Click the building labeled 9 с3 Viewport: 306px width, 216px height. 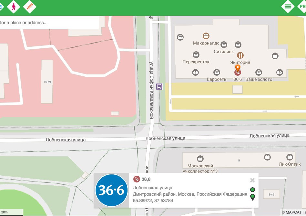point(271,194)
